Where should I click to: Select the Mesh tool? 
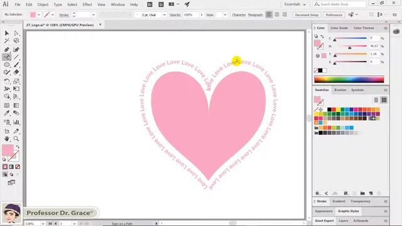coord(7,105)
